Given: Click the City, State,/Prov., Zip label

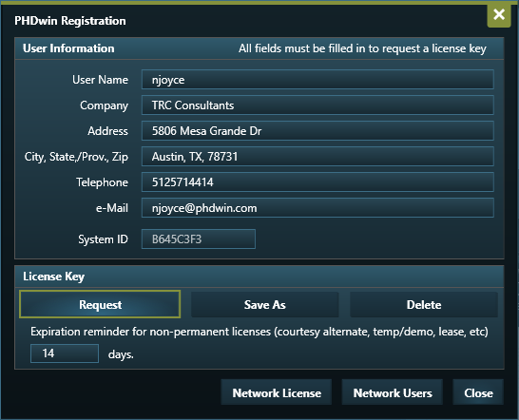Looking at the screenshot, I should point(76,157).
